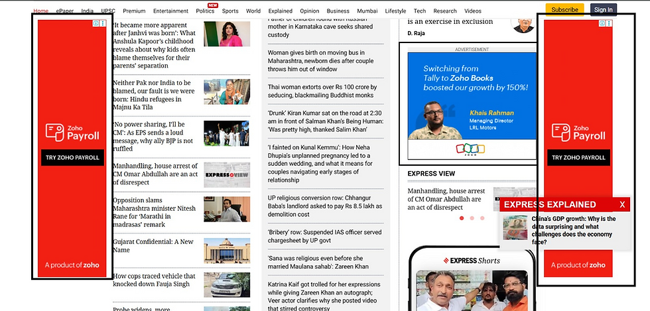
Task: Go to Tech section
Action: coord(419,11)
